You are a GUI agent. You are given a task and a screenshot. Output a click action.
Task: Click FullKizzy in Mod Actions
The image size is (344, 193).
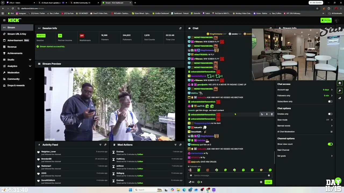tap(121, 159)
